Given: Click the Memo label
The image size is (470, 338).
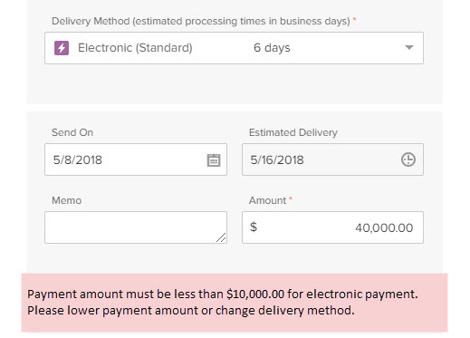Looking at the screenshot, I should tap(67, 200).
